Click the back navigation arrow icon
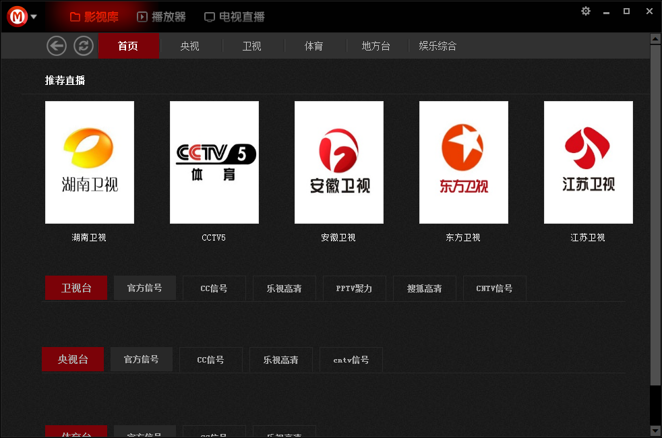The width and height of the screenshot is (662, 438). pyautogui.click(x=57, y=45)
